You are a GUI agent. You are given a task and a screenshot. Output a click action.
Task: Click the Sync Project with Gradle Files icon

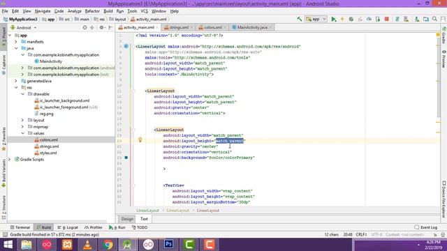point(397,19)
